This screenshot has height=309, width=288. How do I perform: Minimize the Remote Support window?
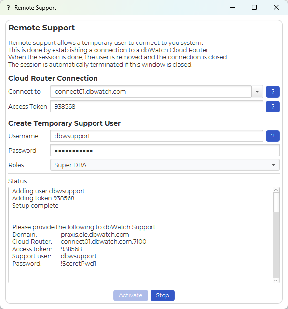[233, 8]
